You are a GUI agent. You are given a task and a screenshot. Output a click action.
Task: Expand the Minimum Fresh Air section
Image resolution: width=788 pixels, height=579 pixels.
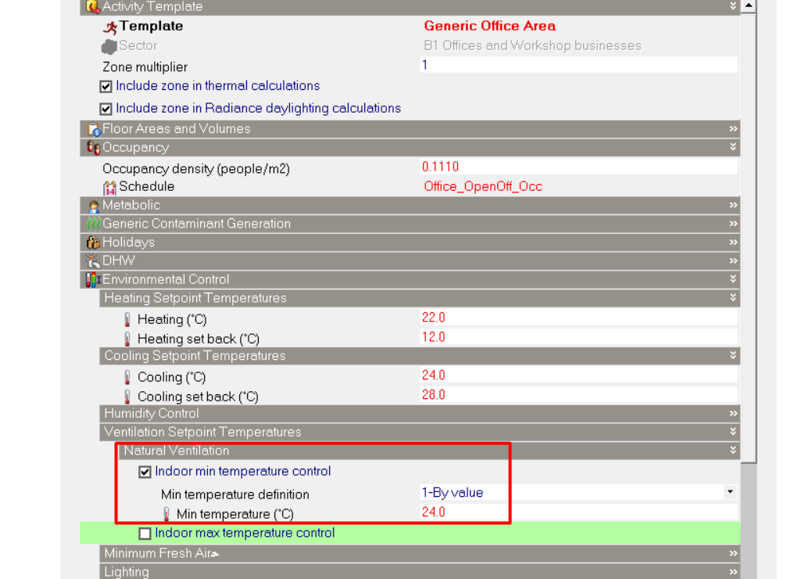(x=733, y=553)
